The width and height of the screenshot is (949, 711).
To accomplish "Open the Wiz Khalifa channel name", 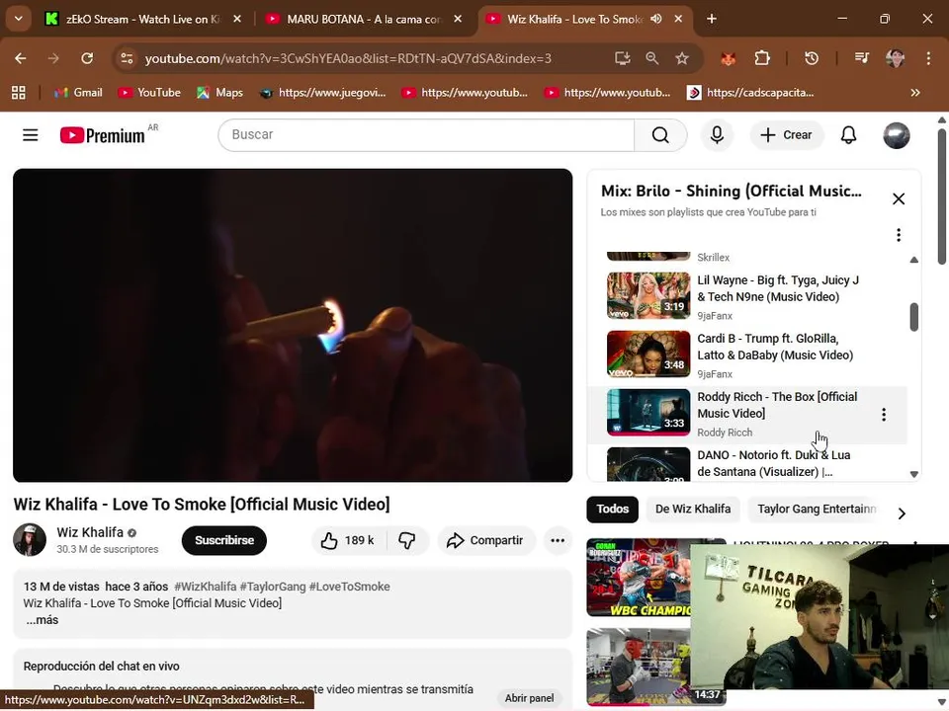I will tap(90, 532).
